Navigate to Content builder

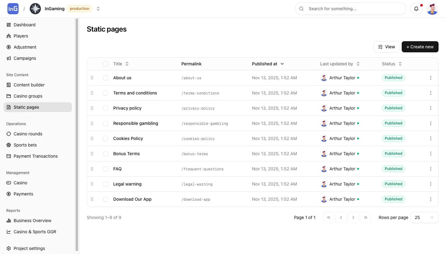(x=29, y=85)
